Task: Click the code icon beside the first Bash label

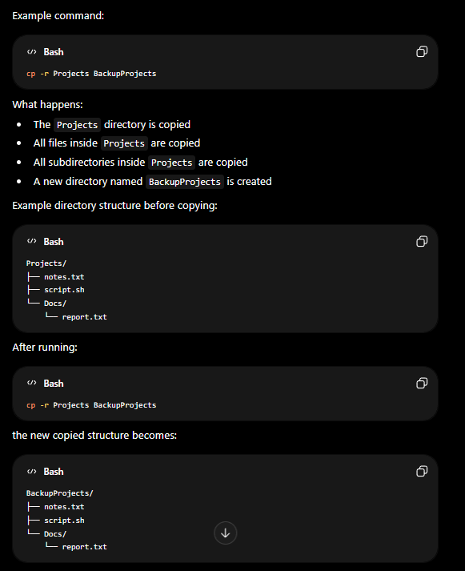Action: coord(32,52)
